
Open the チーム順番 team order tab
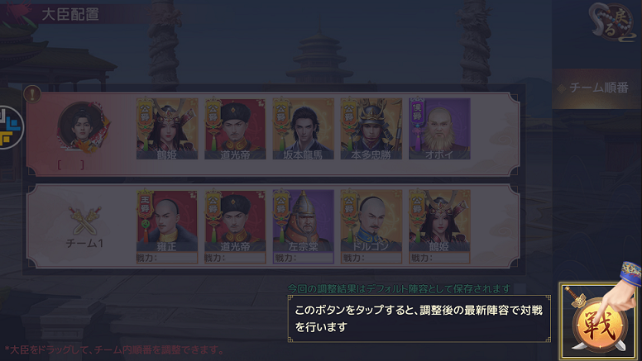click(596, 88)
